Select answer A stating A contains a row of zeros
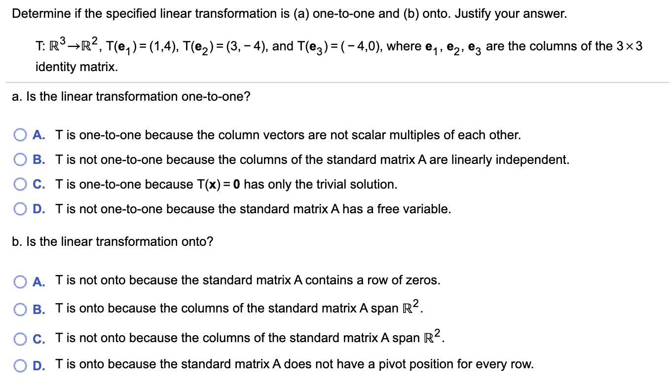The height and width of the screenshot is (389, 669). click(21, 281)
